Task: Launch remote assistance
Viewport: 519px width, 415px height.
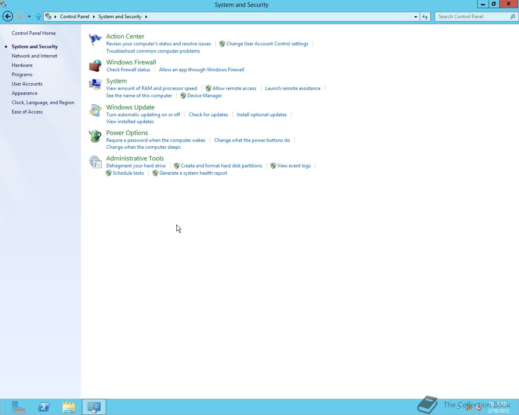Action: [x=293, y=88]
